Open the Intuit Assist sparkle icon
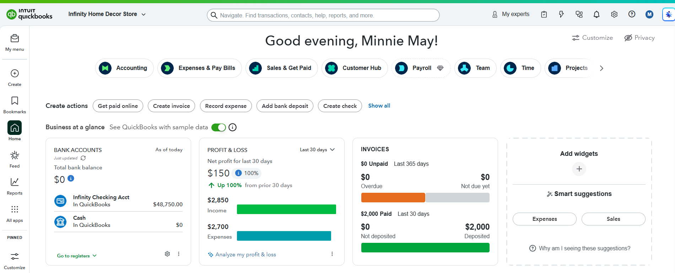The image size is (675, 273). (669, 15)
